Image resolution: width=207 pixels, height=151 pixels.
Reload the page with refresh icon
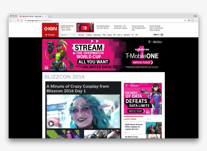pyautogui.click(x=18, y=20)
